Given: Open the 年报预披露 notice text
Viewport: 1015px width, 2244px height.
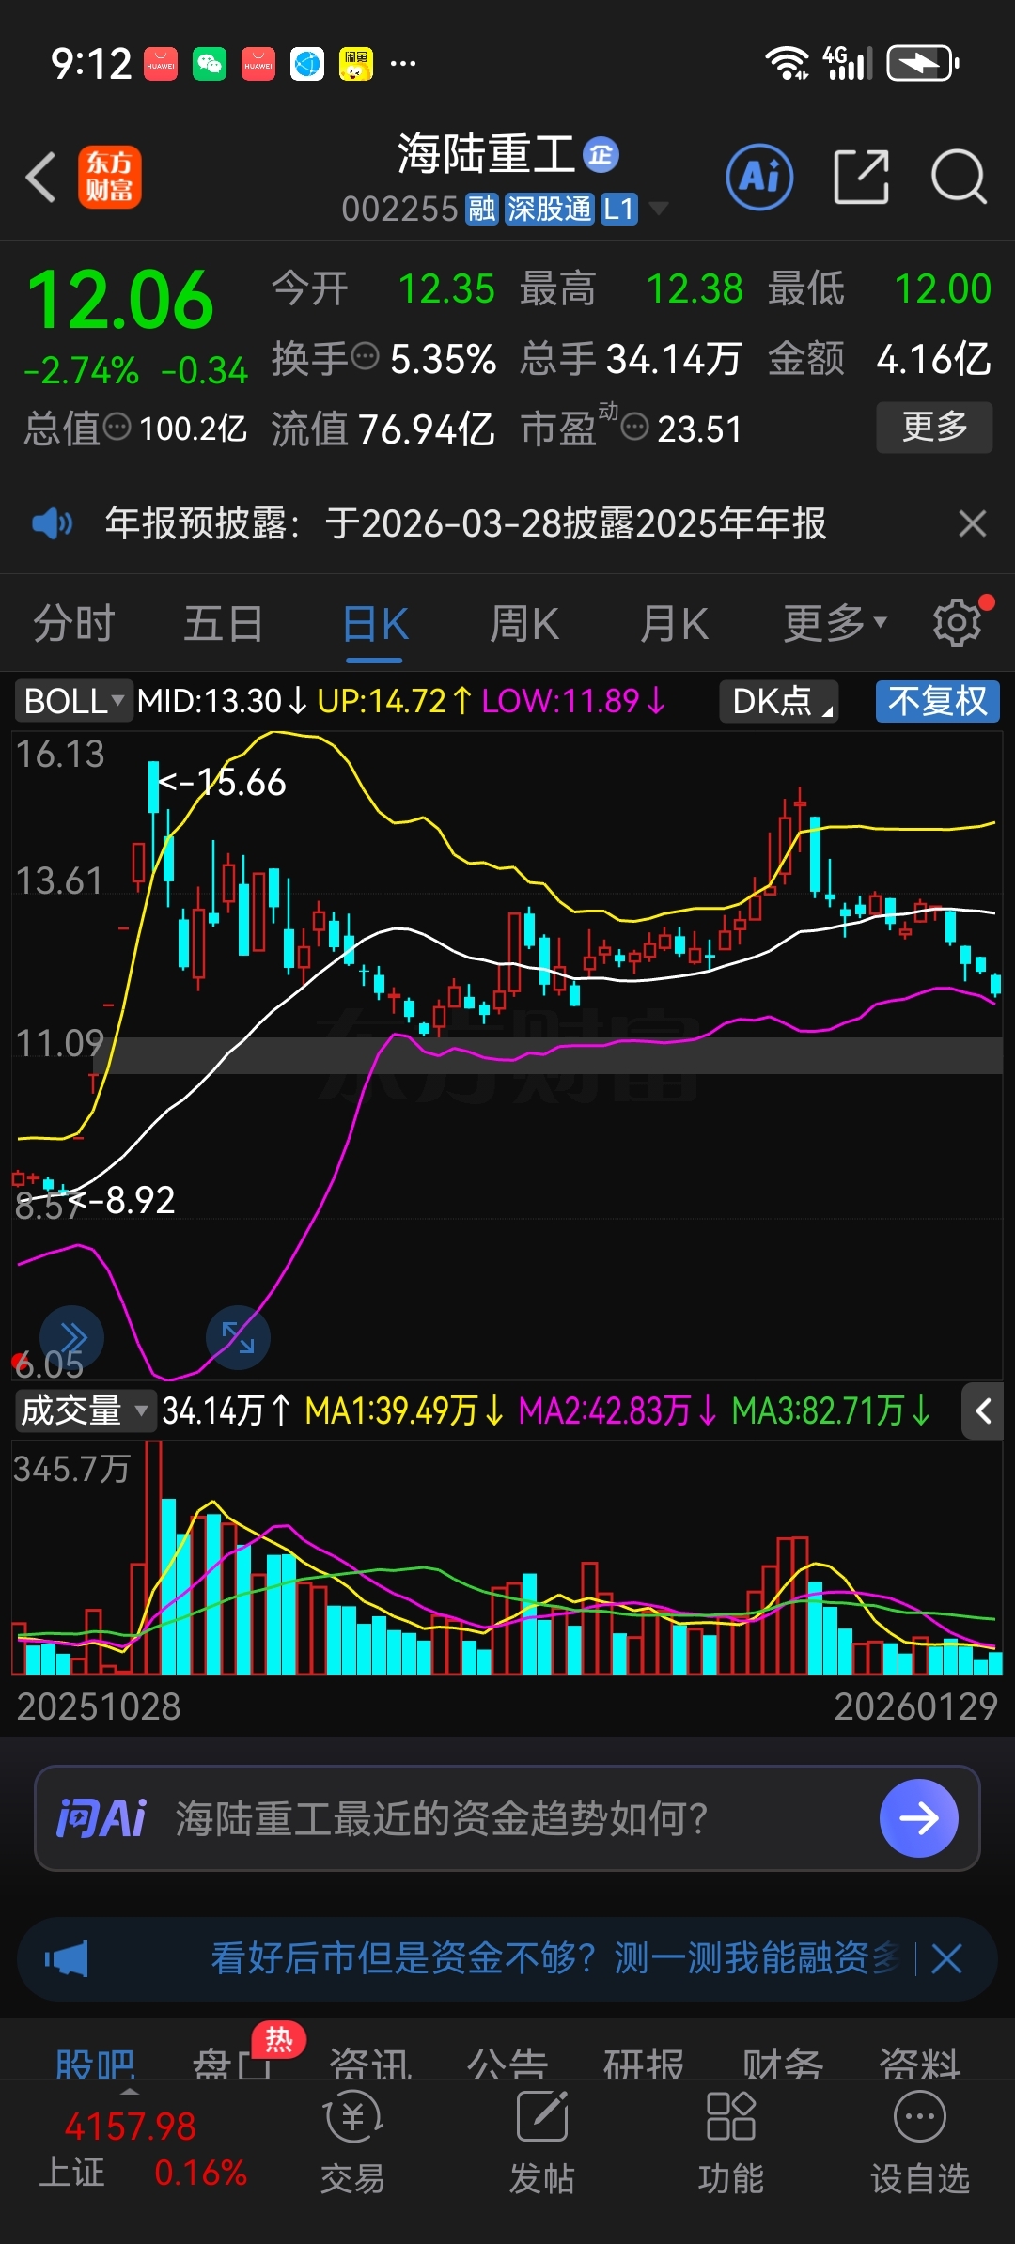Looking at the screenshot, I should [x=465, y=523].
